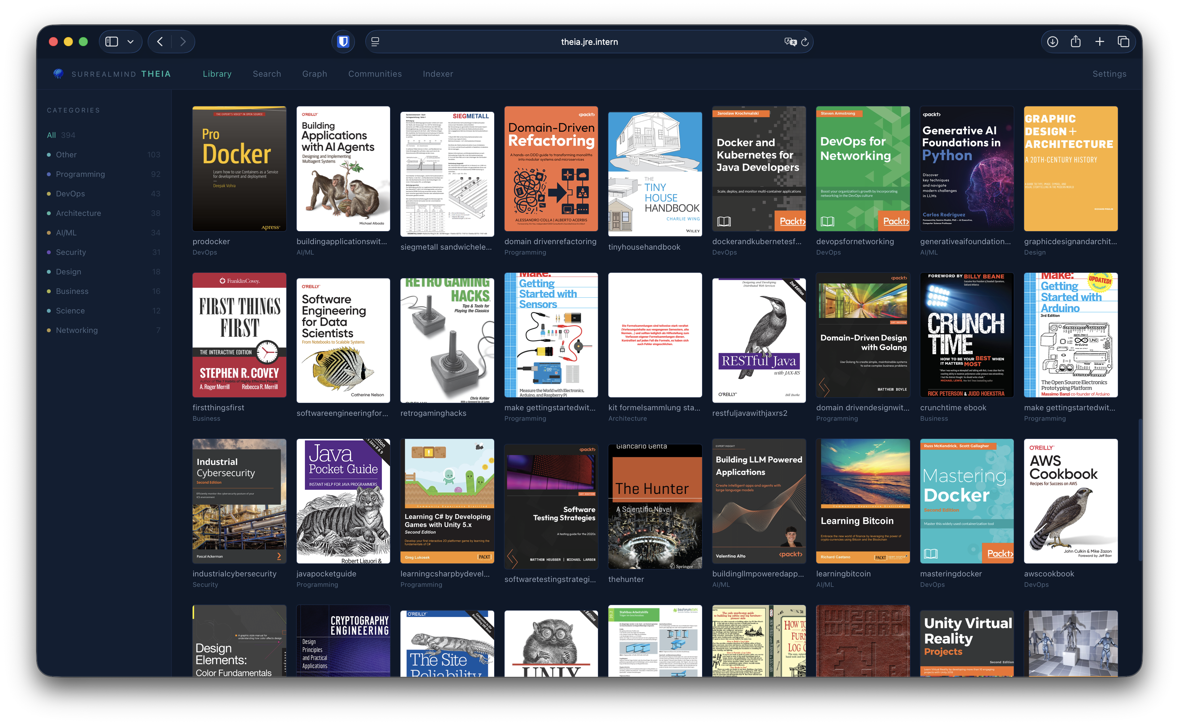Open the Indexer tab
The width and height of the screenshot is (1179, 725).
click(x=438, y=74)
